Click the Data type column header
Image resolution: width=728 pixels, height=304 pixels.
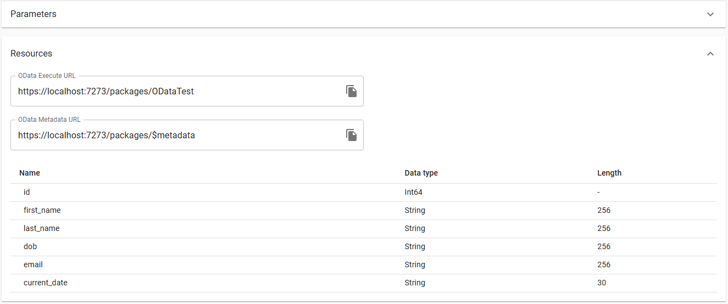(x=421, y=173)
